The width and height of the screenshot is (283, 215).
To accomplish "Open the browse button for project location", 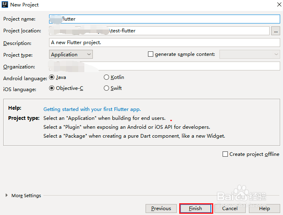I will [276, 31].
